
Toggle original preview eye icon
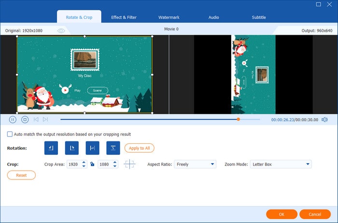[x=61, y=30]
